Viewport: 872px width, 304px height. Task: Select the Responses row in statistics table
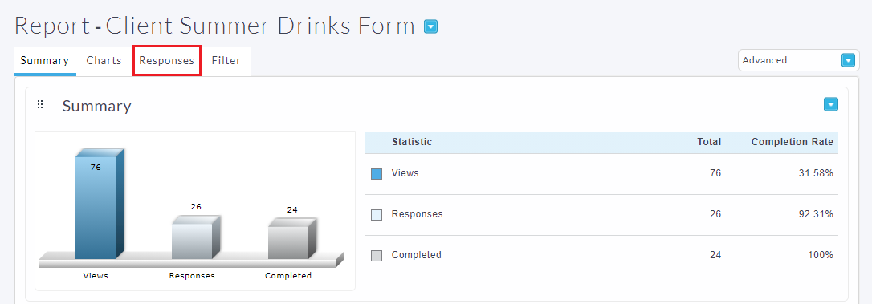point(601,214)
